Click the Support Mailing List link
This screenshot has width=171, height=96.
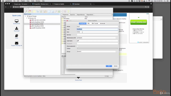click(x=17, y=46)
